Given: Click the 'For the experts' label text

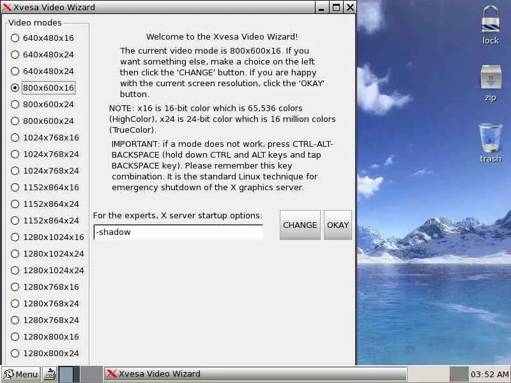Looking at the screenshot, I should (178, 216).
